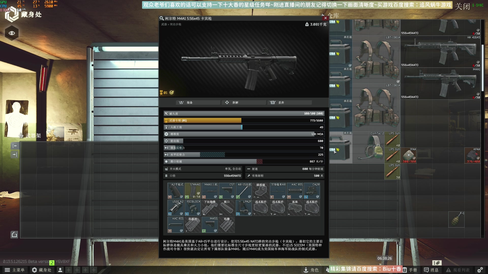Select the HK 416A5 rifle in stash

[440, 52]
